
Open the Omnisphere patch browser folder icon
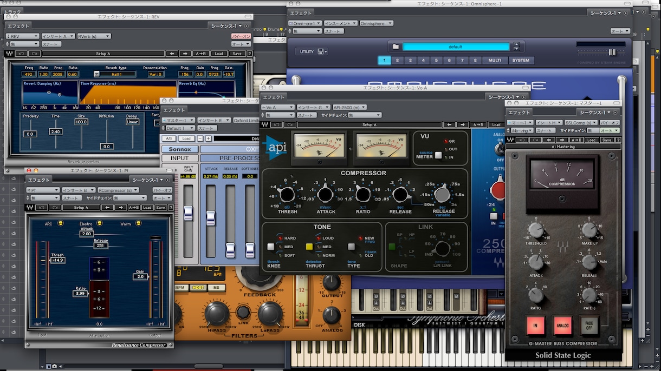click(396, 47)
